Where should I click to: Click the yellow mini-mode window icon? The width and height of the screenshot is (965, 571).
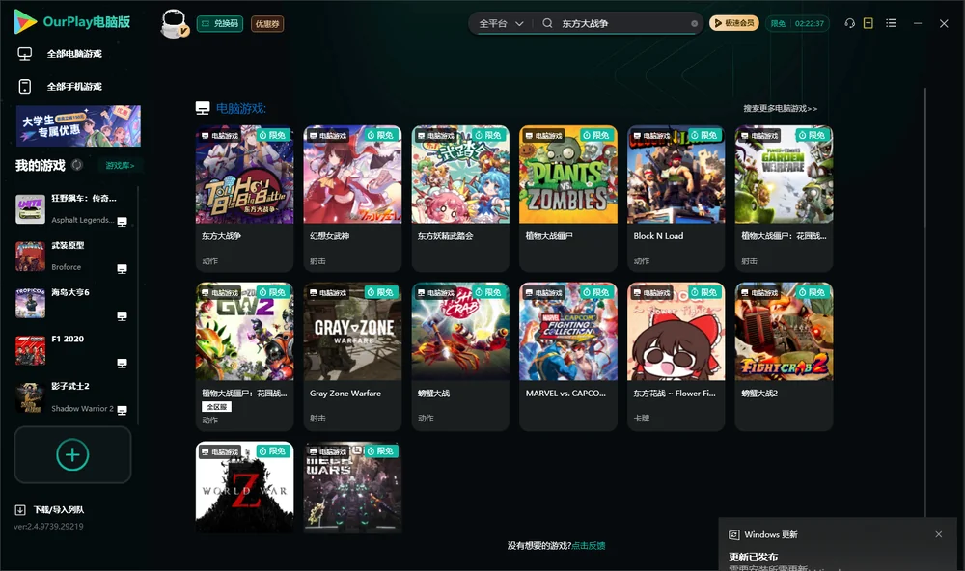click(868, 23)
